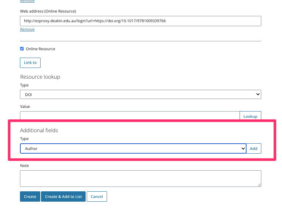Grab the Note textarea resize handle
Screen dimensions: 282x212
click(x=259, y=185)
